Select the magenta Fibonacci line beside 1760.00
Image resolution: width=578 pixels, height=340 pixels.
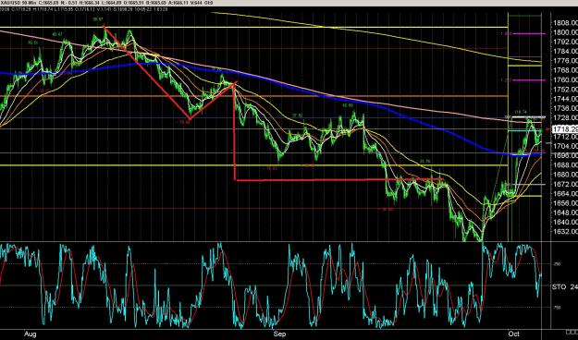(530, 80)
